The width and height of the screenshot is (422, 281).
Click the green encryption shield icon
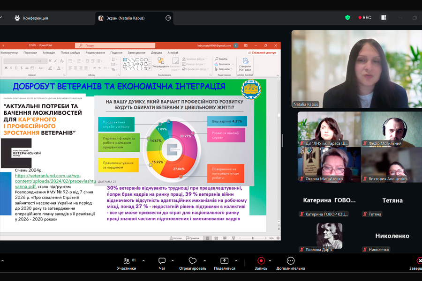tap(347, 18)
